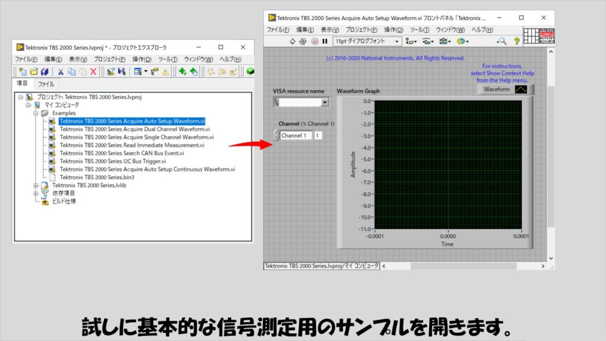606x341 pixels.
Task: Open the Align Objects dropdown
Action: click(411, 41)
